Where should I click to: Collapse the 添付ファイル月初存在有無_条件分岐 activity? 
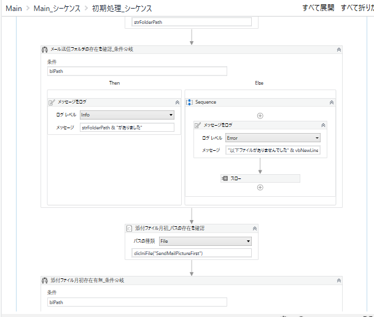[x=339, y=281]
